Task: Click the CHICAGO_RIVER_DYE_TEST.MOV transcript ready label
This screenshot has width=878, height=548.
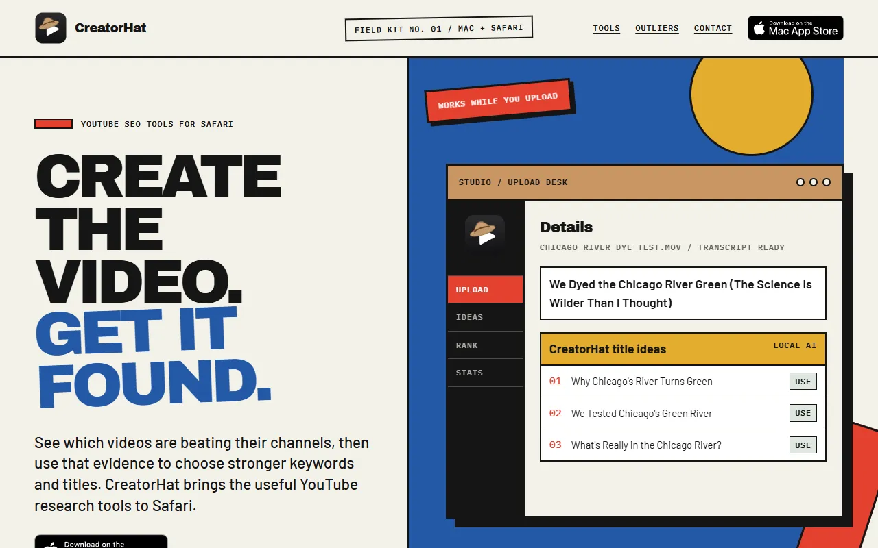Action: pos(662,247)
